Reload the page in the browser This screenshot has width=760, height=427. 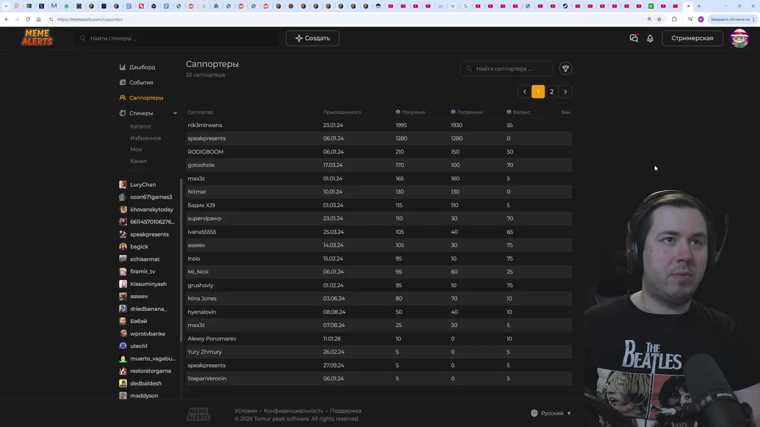[x=27, y=19]
